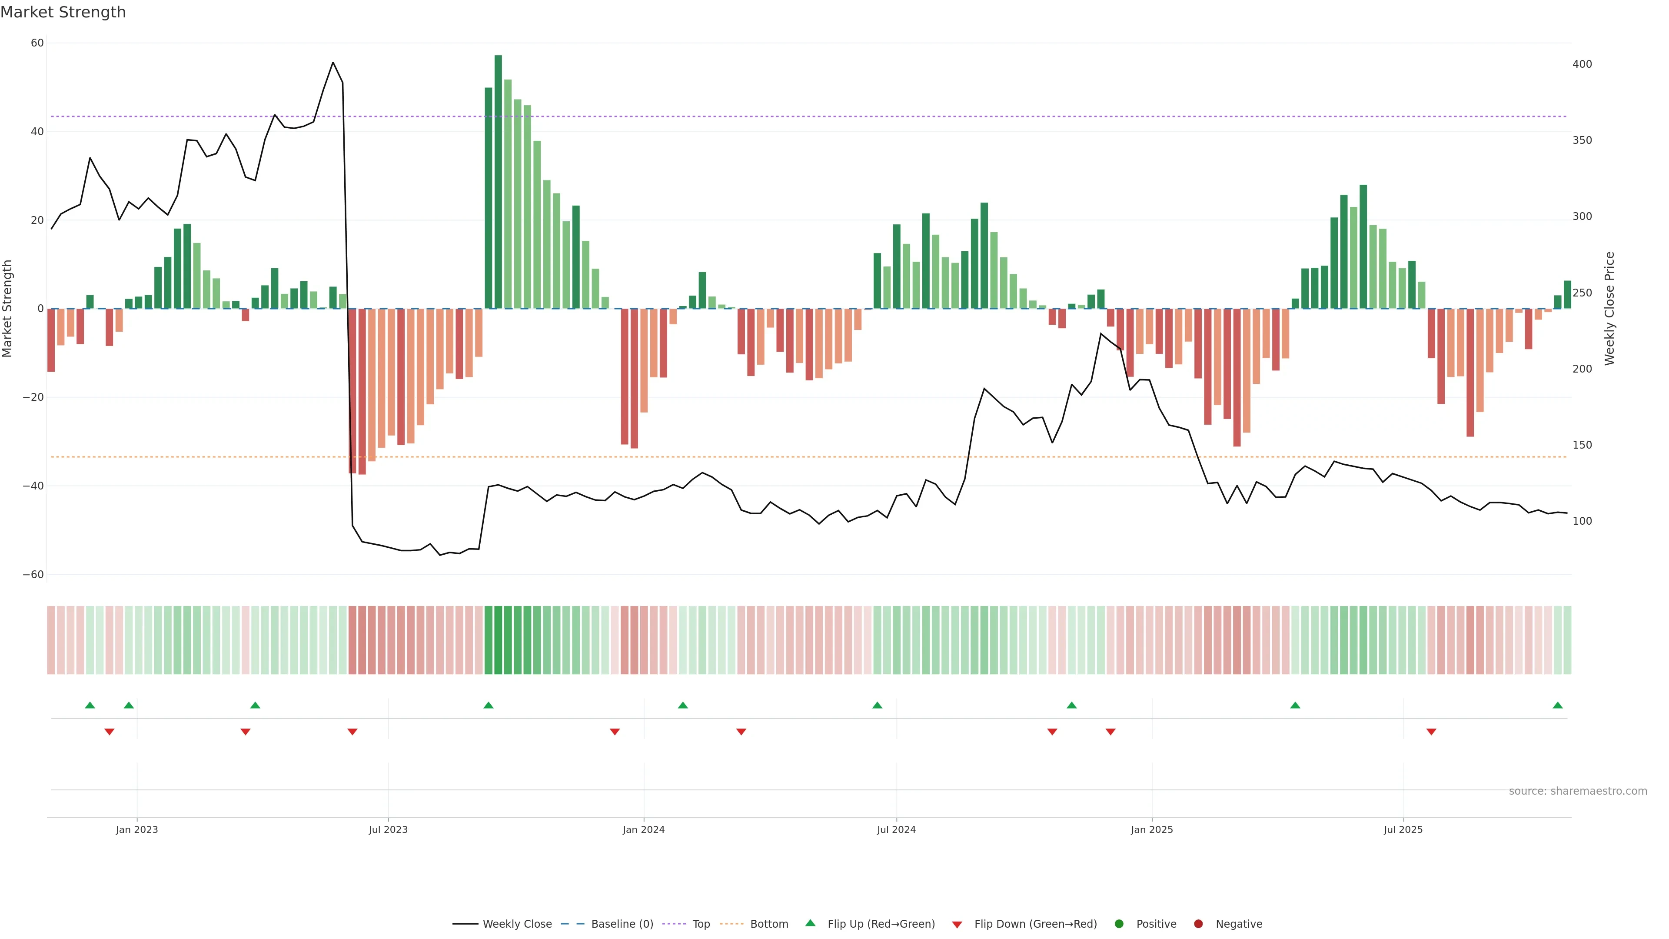Click the rightmost red flip-down marker

1431,732
